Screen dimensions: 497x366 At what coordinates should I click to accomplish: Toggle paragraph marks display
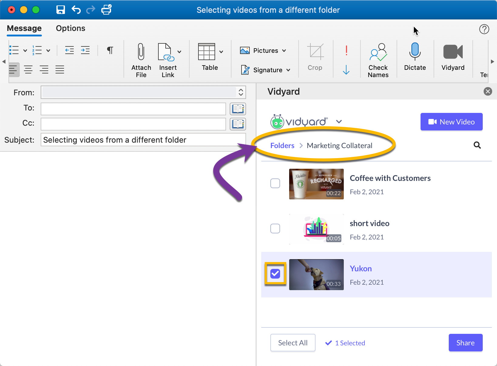pyautogui.click(x=110, y=50)
